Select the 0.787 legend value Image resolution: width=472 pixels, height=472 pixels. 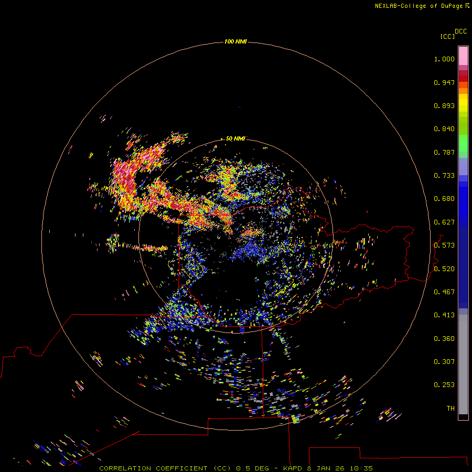point(444,152)
